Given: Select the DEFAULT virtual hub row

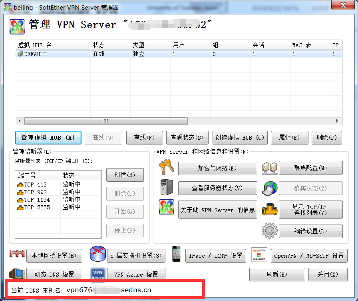Looking at the screenshot, I should coord(35,54).
